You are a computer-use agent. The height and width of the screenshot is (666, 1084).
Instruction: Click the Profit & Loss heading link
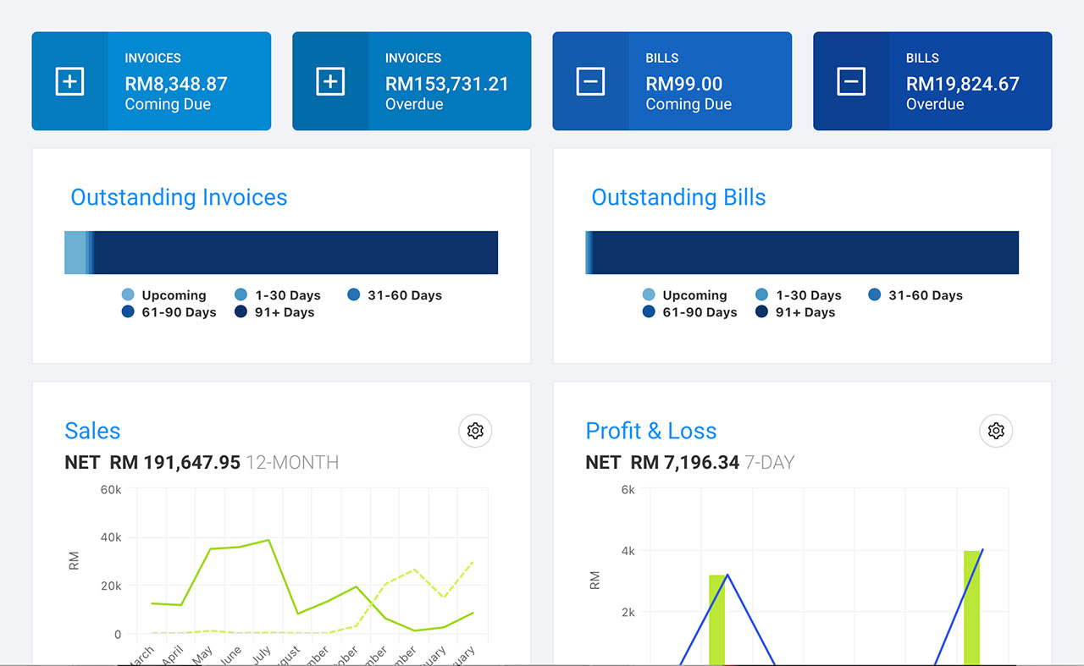click(x=651, y=431)
